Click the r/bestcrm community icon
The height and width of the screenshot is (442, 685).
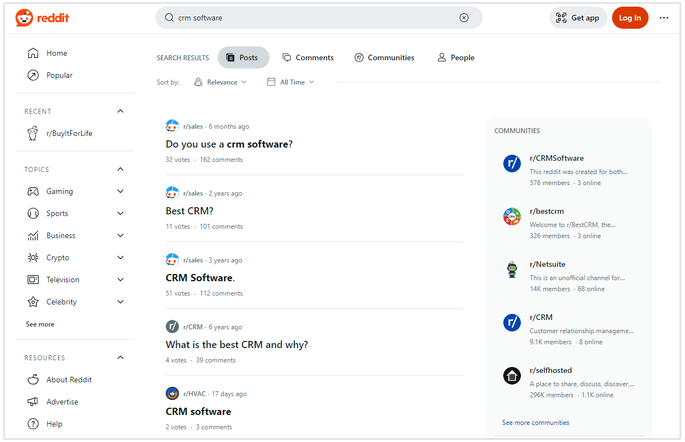[512, 217]
